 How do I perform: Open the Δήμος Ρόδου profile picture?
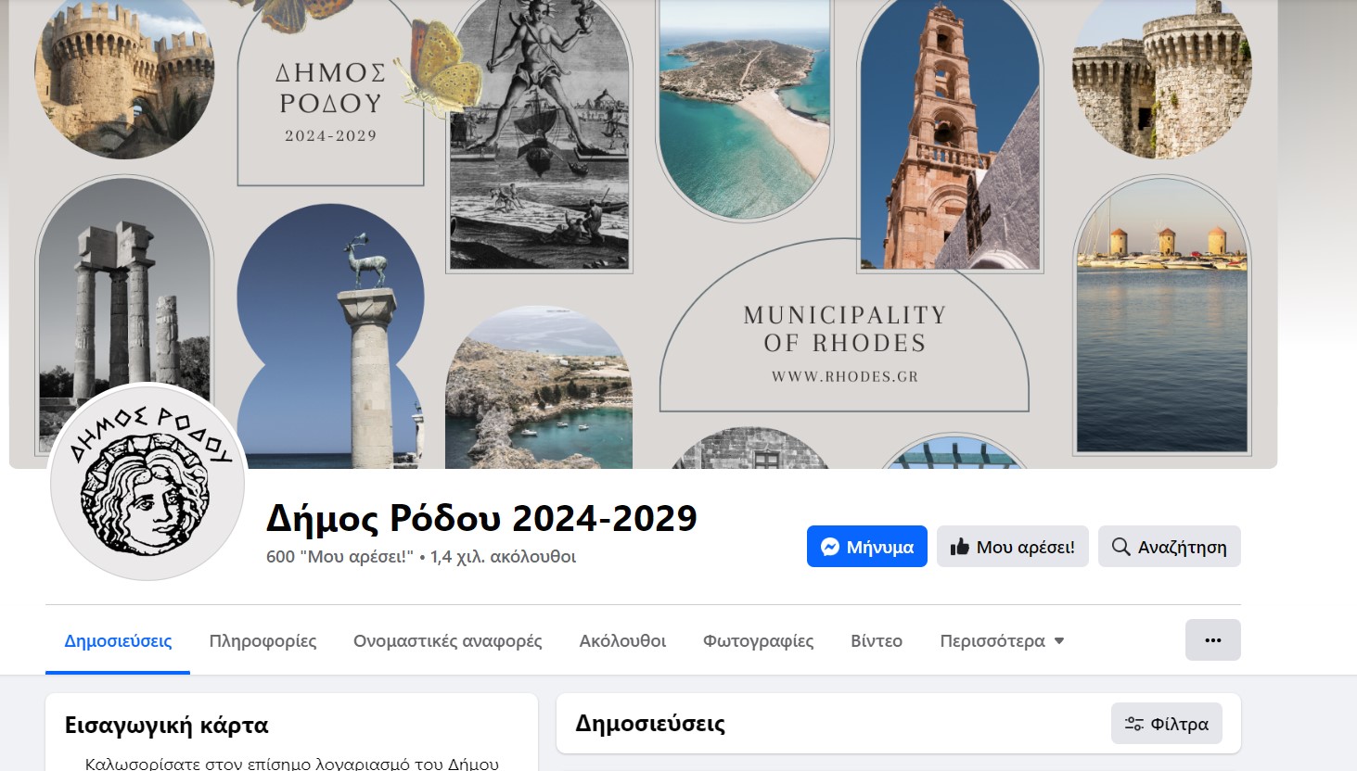(x=147, y=482)
